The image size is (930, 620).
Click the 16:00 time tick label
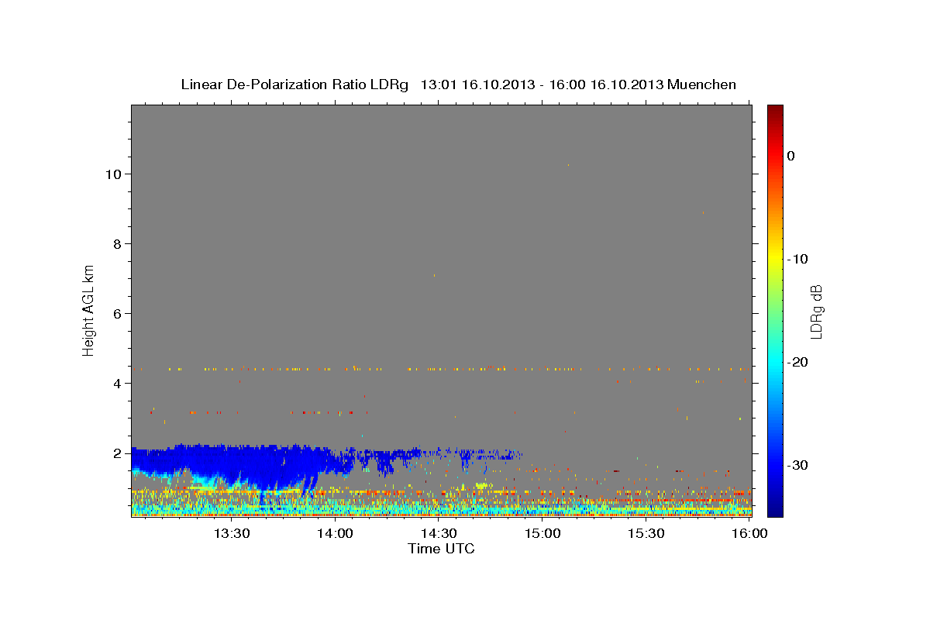pos(749,533)
